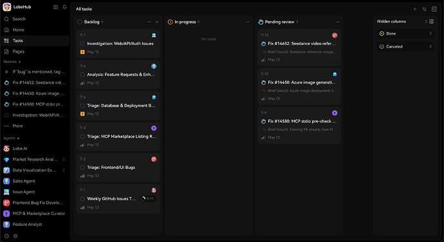This screenshot has width=444, height=242.
Task: Open the Feature Analyst agent
Action: 35,224
